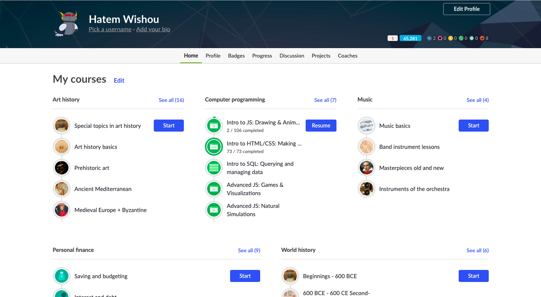Click Hatem Wishou profile name
Viewport: 541px width, 297px height.
point(124,19)
